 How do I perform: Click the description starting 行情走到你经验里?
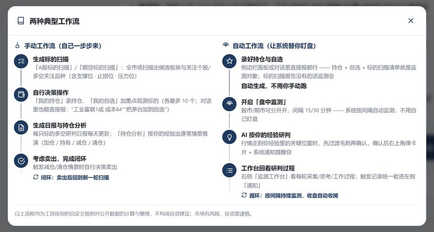point(329,148)
